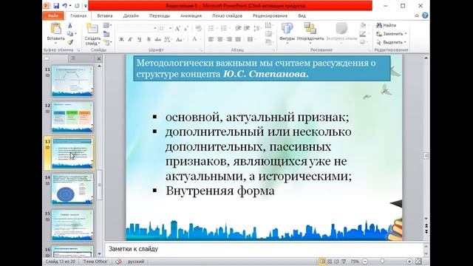Screen dimensions: 473x266
Task: Switch to Slide Sorter view icon
Action: [x=330, y=262]
